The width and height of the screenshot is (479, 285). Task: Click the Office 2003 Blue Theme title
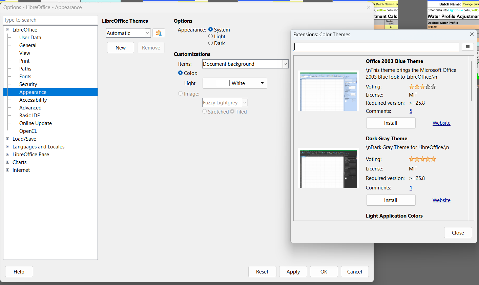click(394, 61)
